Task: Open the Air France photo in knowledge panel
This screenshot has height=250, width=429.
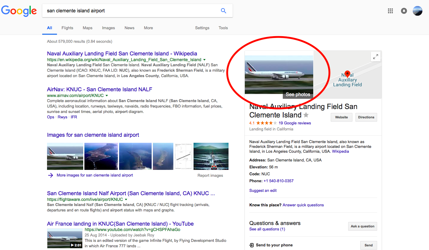Action: click(279, 74)
